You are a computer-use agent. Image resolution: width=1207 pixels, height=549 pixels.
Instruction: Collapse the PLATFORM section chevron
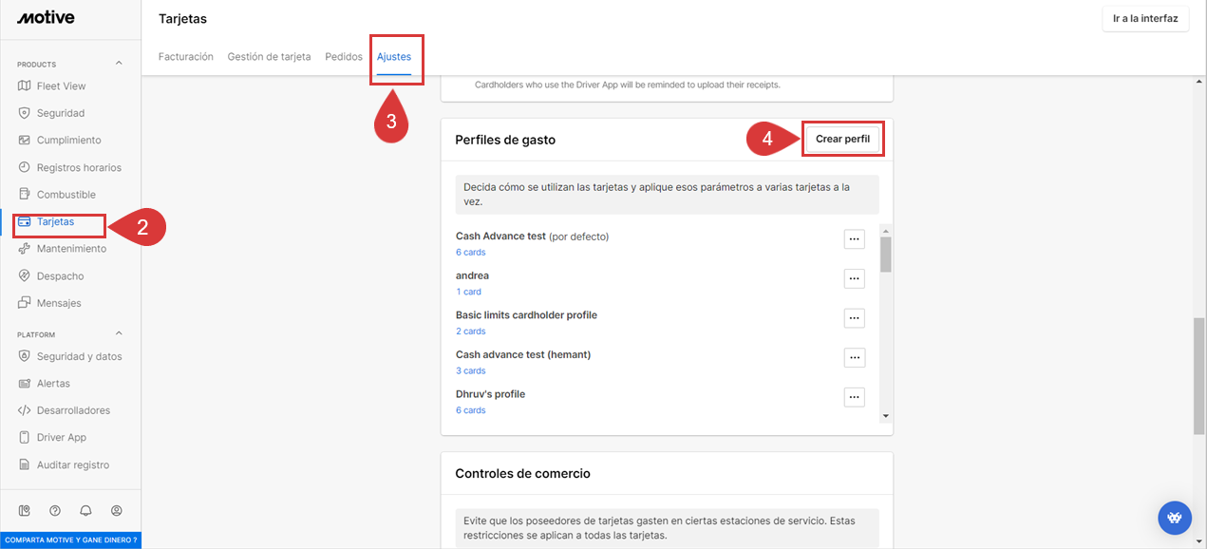tap(119, 333)
